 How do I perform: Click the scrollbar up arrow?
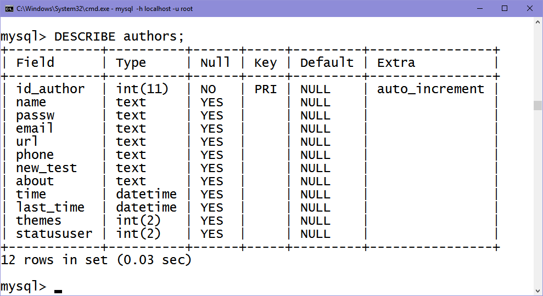[x=538, y=22]
